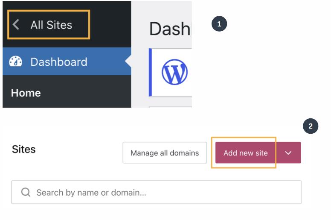Click the step 1 number badge
331x220 pixels.
click(x=219, y=24)
